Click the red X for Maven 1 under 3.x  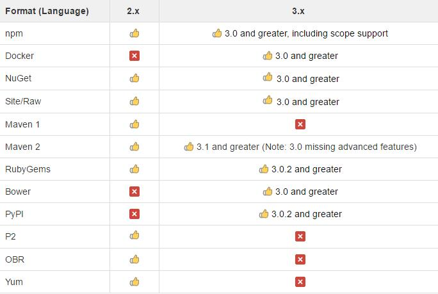[x=300, y=124]
